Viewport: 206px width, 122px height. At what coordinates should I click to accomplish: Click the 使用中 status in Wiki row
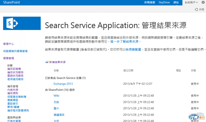pyautogui.click(x=195, y=95)
